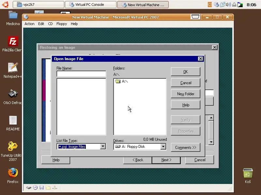Screen dimensions: 261x195
Task: Click the Virtual PC title bar application icon
Action: tap(26, 17)
